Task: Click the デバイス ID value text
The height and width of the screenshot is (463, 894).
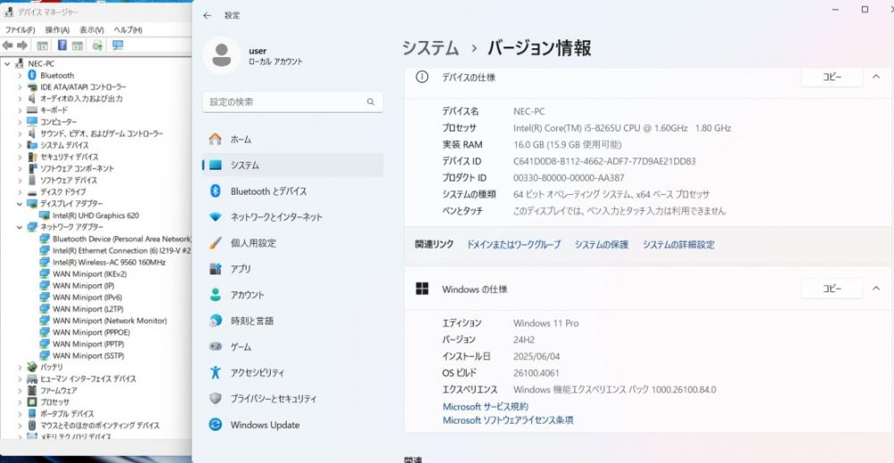Action: pyautogui.click(x=604, y=162)
